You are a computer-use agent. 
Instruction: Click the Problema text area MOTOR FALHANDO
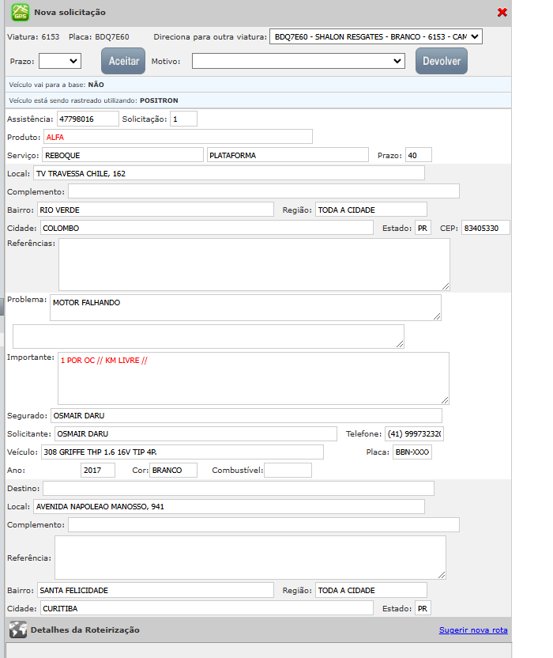(245, 308)
